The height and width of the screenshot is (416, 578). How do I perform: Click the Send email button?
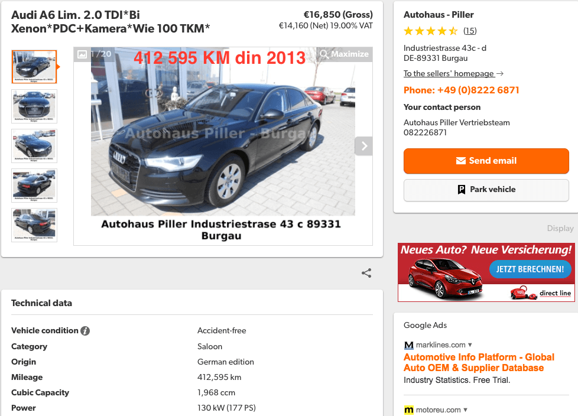486,161
